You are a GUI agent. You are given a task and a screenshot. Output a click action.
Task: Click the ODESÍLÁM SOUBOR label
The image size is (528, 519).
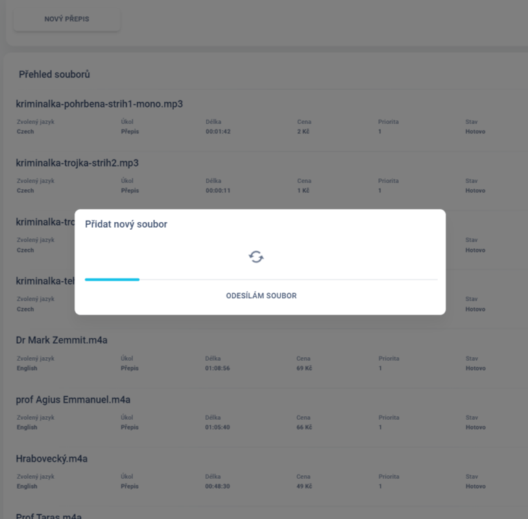coord(261,296)
